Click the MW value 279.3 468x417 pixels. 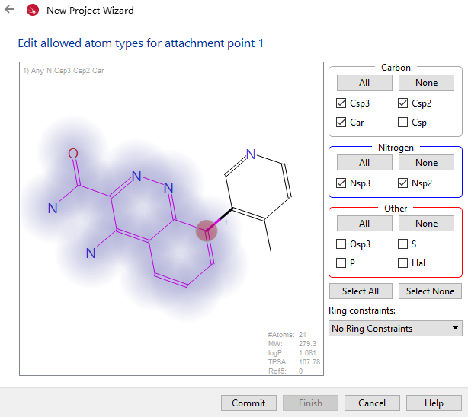(x=307, y=344)
